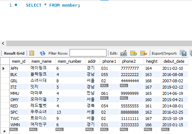Select the cell with mem_id RED

coord(19,106)
